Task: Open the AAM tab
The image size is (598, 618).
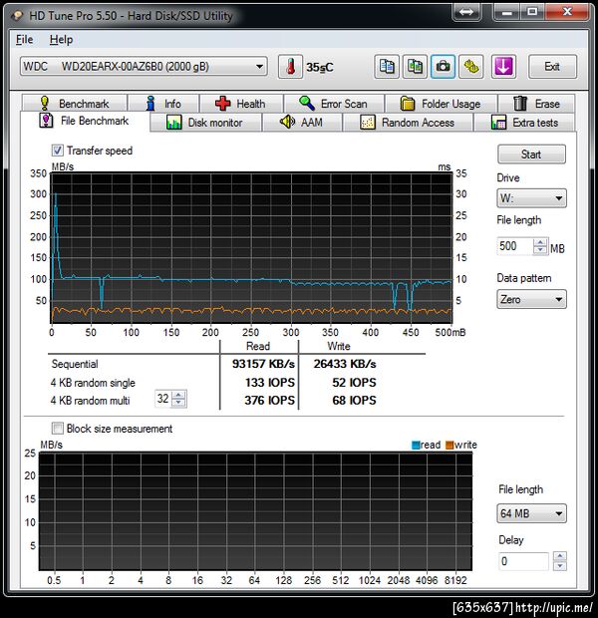Action: coord(302,123)
